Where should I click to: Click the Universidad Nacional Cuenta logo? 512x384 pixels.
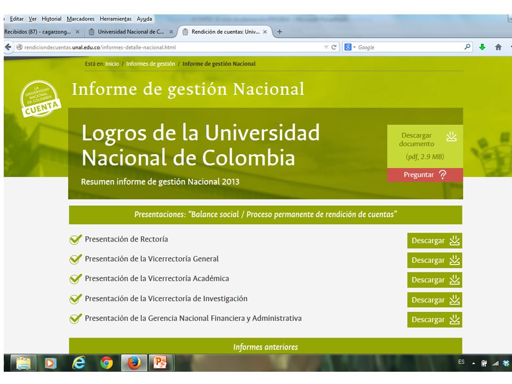point(41,99)
